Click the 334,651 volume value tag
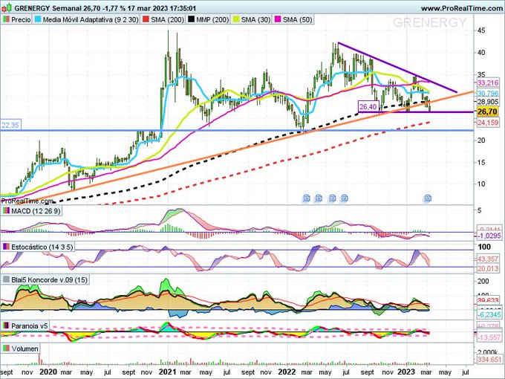 (x=489, y=360)
